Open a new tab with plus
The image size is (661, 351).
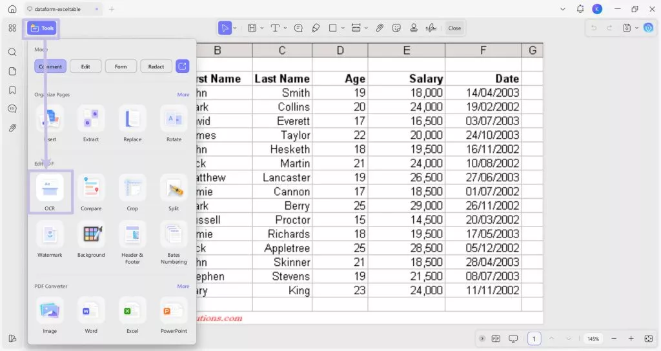tap(112, 9)
